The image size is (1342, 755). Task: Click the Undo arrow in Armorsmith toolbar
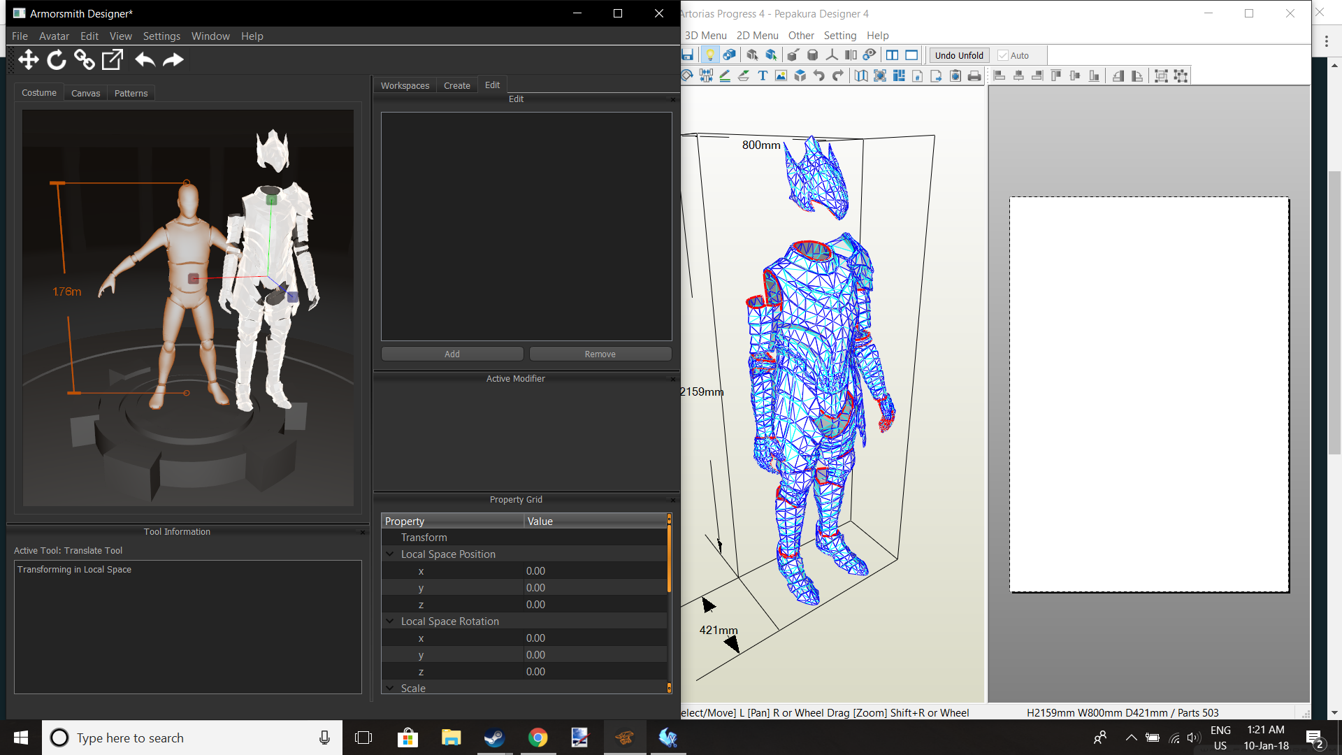(145, 60)
